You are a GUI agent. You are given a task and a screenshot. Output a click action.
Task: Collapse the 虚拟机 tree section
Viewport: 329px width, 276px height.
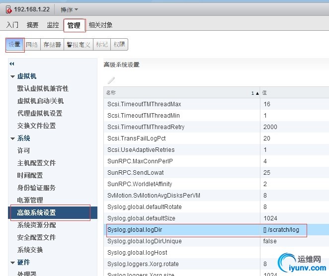[x=12, y=76]
